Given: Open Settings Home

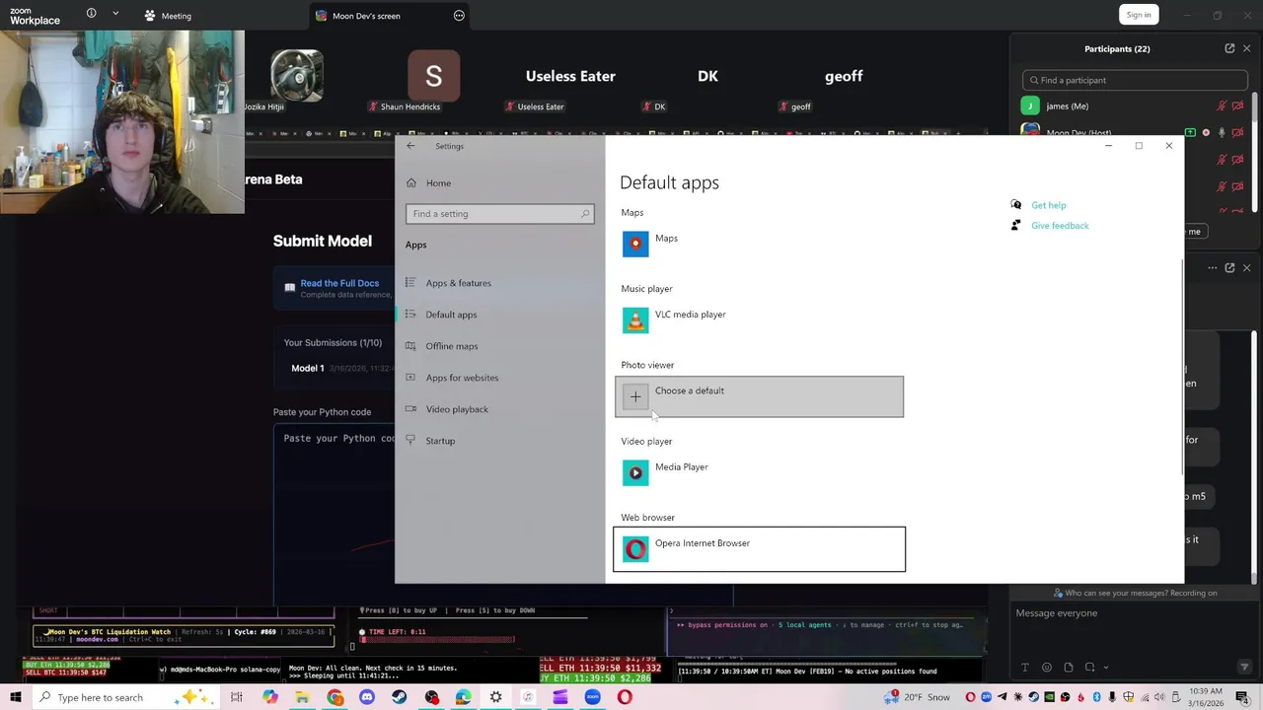Looking at the screenshot, I should 438,182.
